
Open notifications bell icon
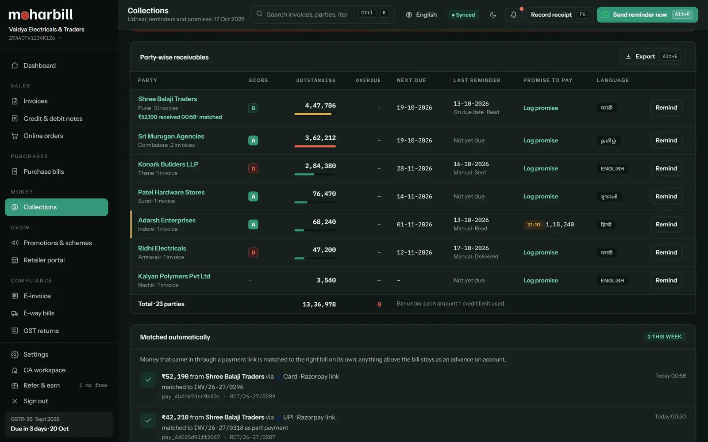[514, 15]
